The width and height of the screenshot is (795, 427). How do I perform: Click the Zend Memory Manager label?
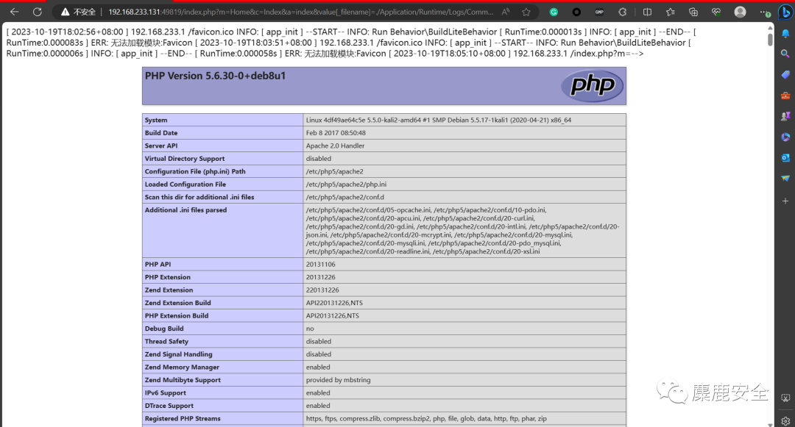pyautogui.click(x=182, y=367)
